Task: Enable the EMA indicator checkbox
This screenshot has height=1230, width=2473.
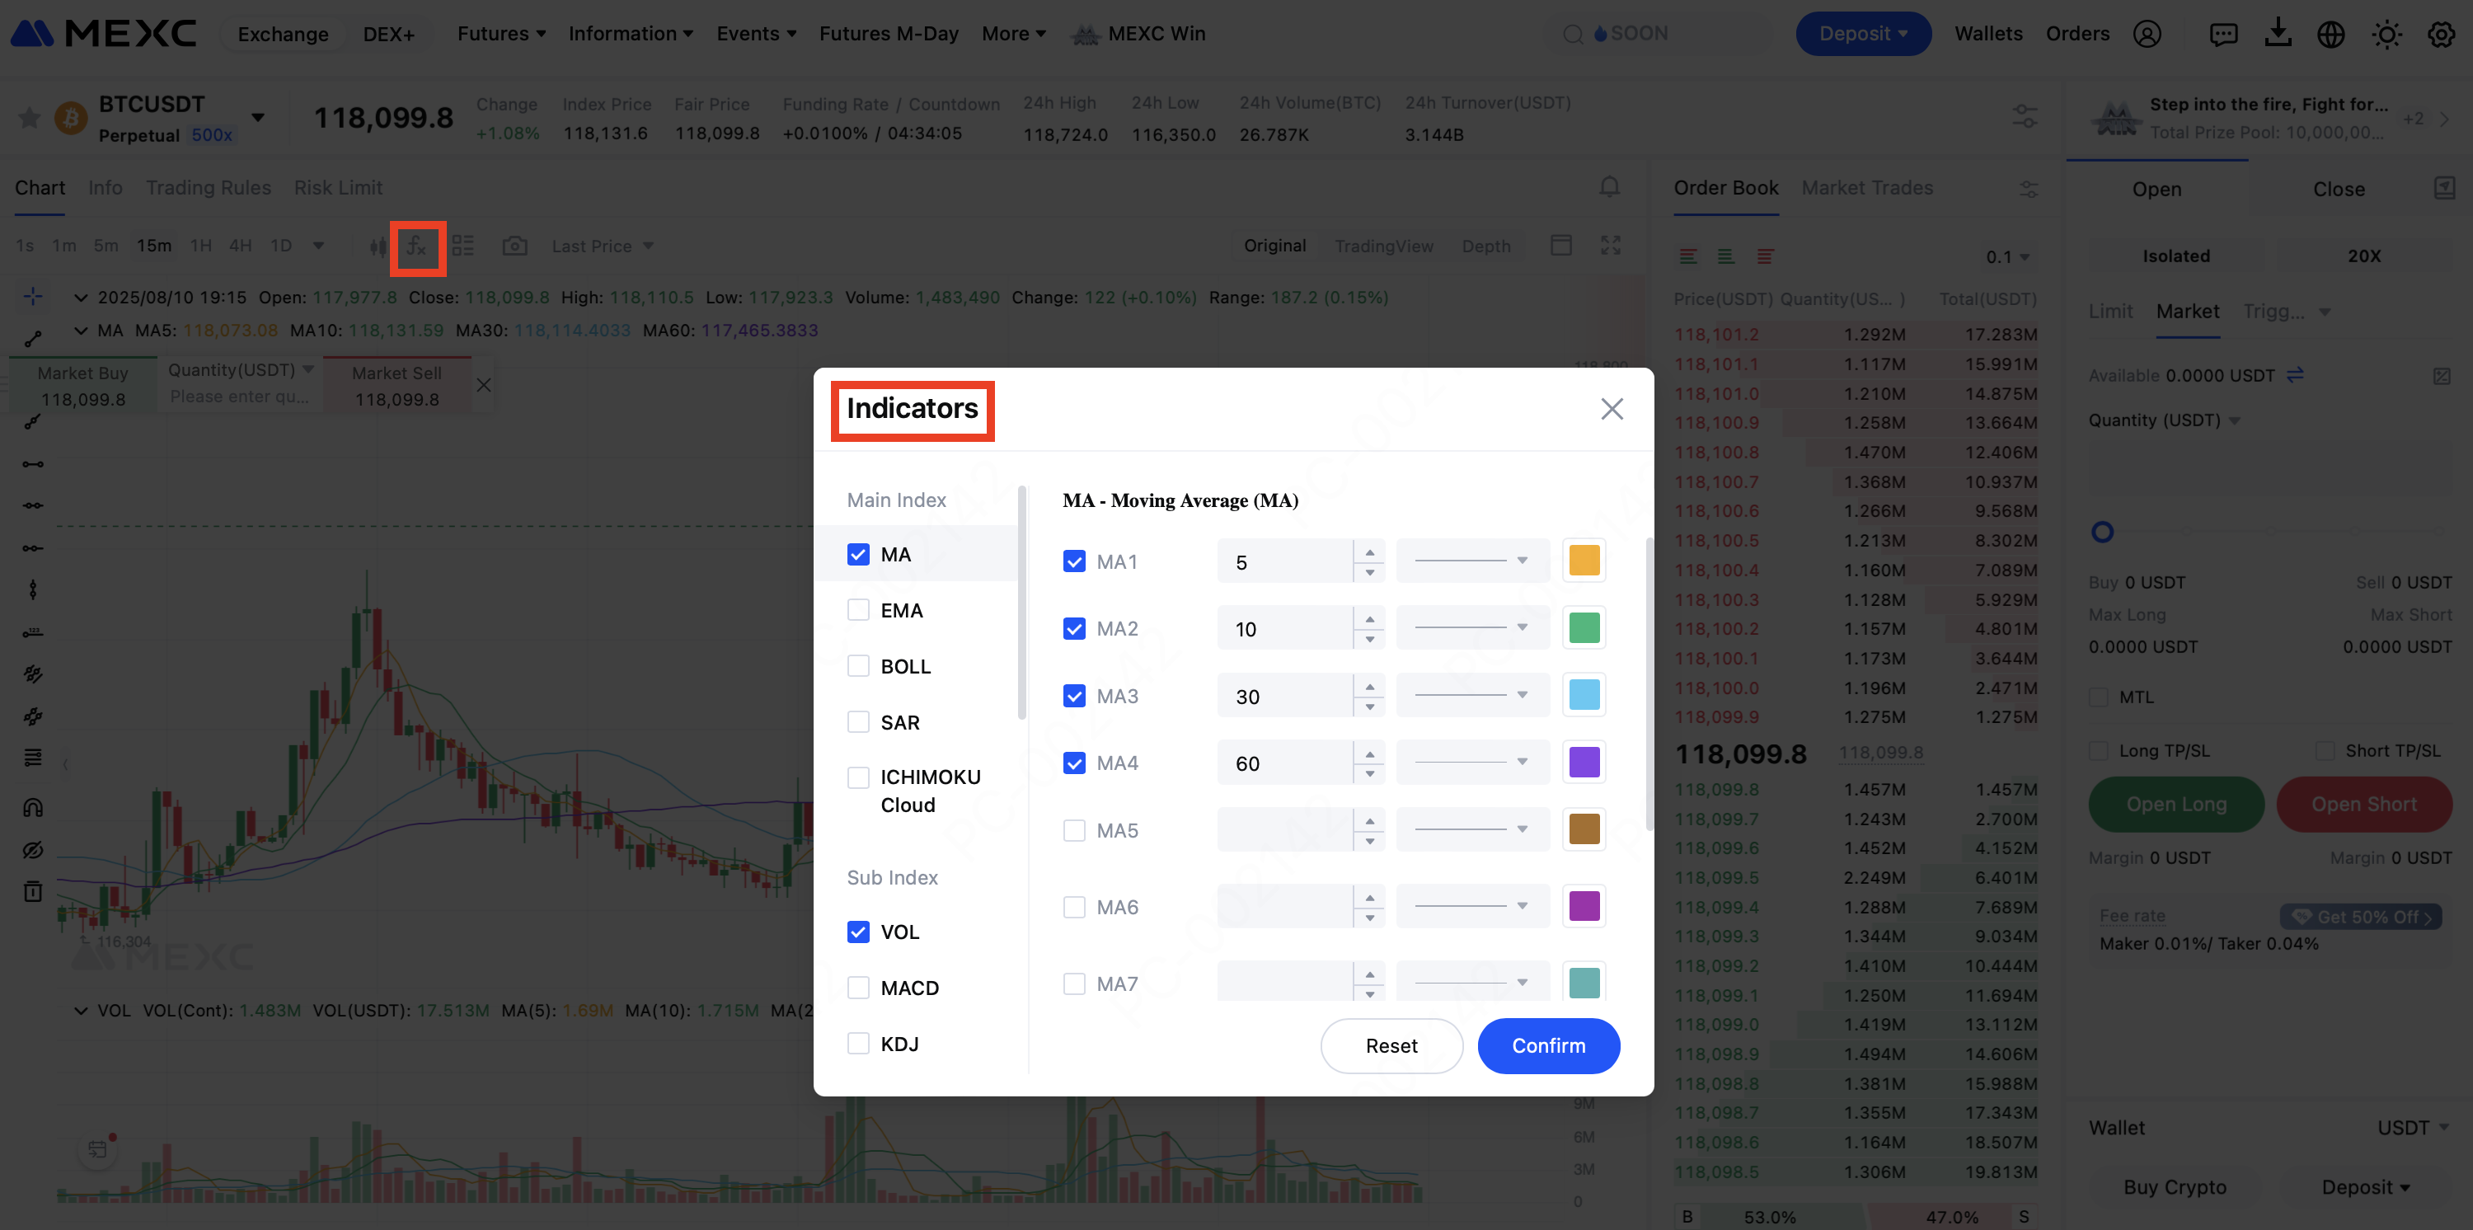Action: (x=858, y=610)
